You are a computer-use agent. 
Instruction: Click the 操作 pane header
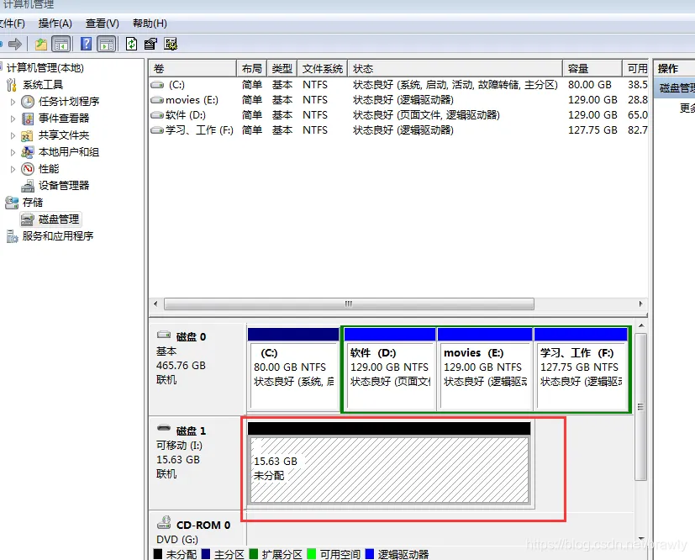674,69
